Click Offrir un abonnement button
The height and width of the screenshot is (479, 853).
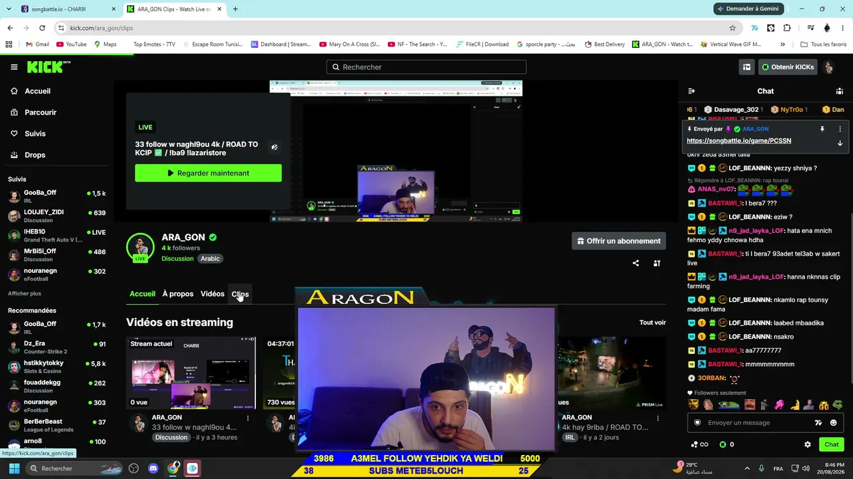(x=618, y=241)
